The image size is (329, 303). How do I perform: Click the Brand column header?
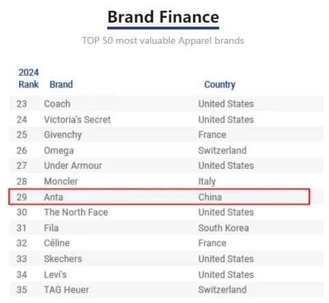pyautogui.click(x=61, y=84)
